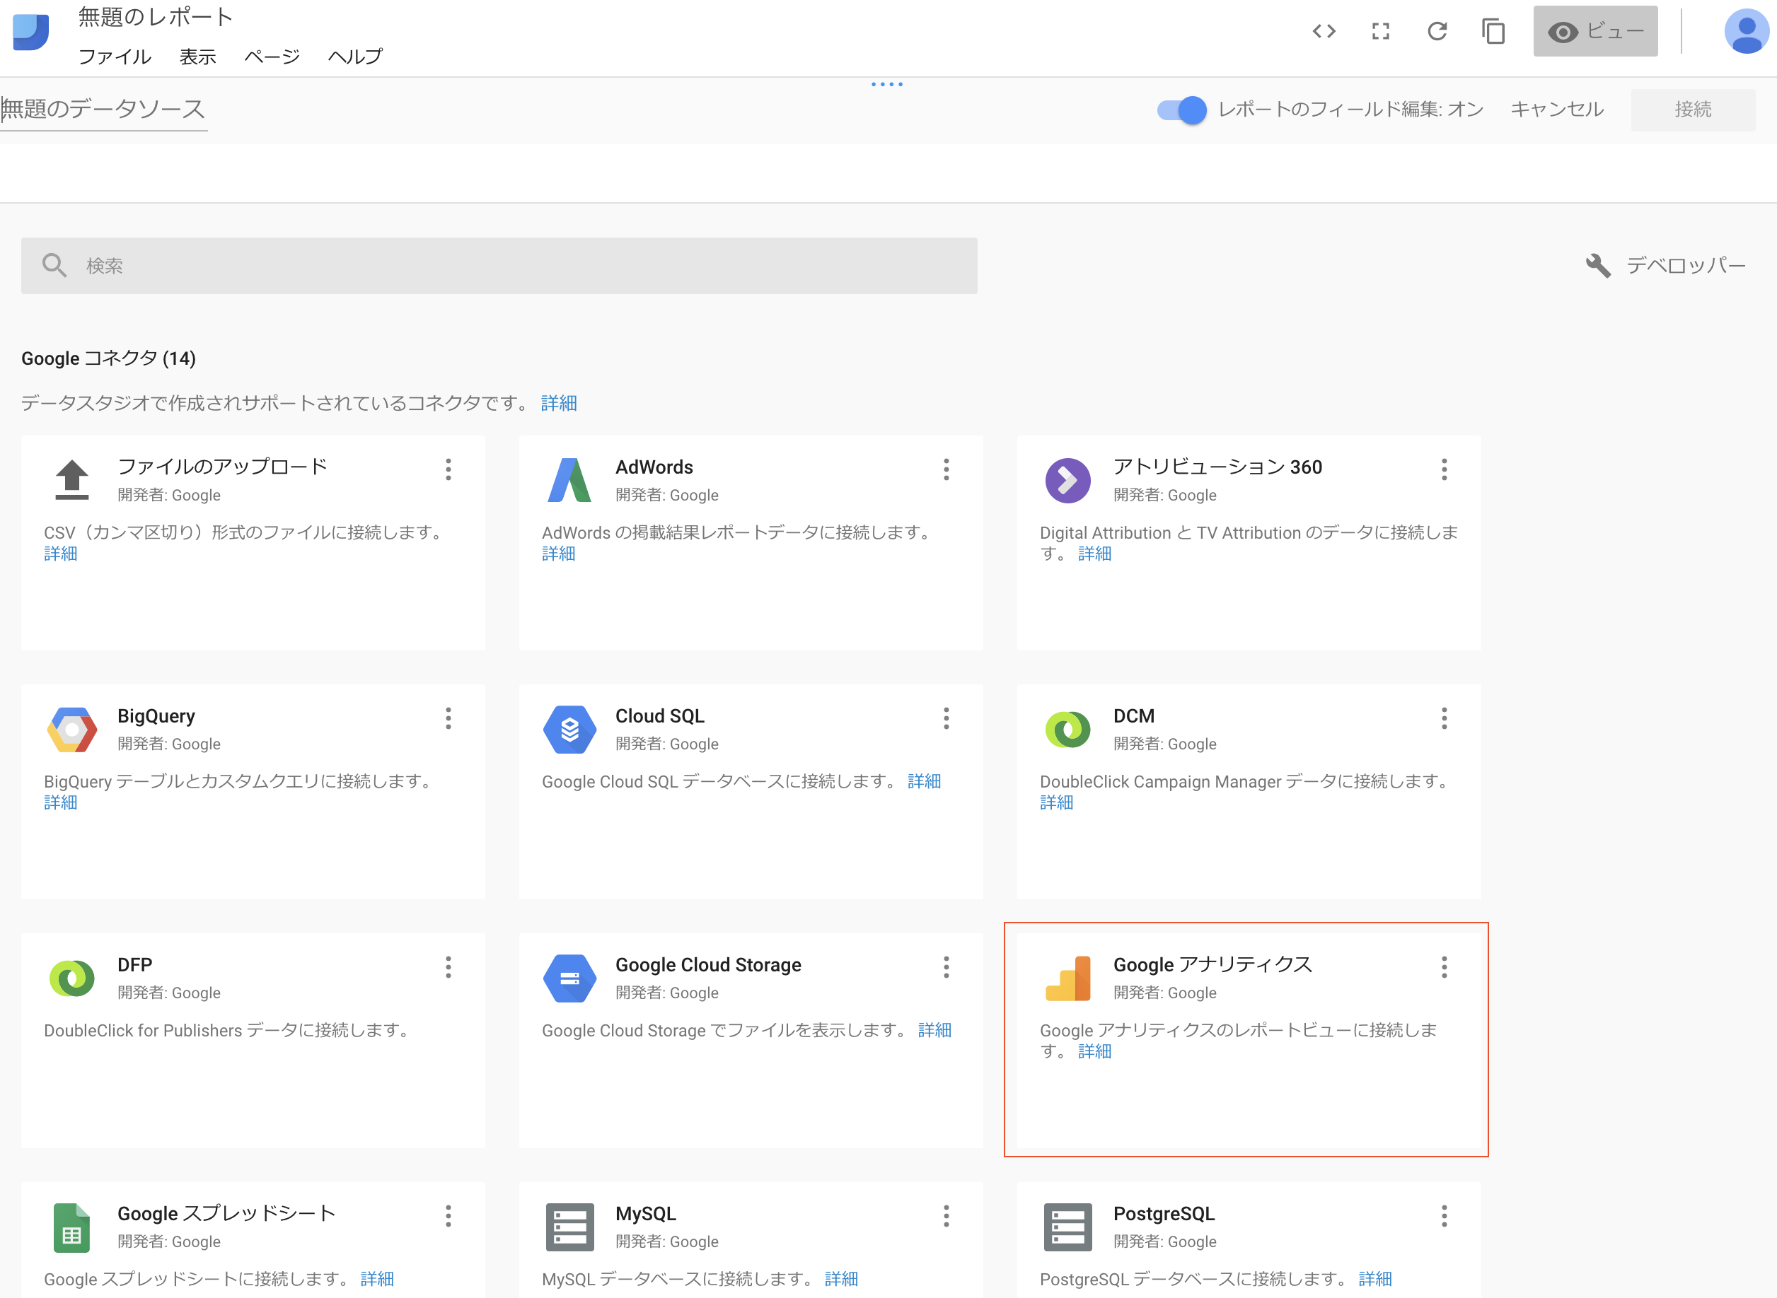The height and width of the screenshot is (1298, 1777).
Task: Open more options for BigQuery card
Action: [448, 718]
